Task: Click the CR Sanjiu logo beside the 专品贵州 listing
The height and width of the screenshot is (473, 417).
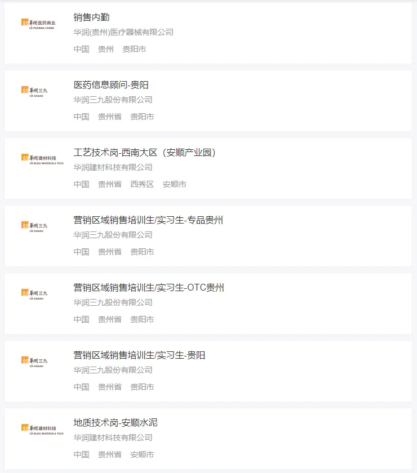Action: (34, 226)
